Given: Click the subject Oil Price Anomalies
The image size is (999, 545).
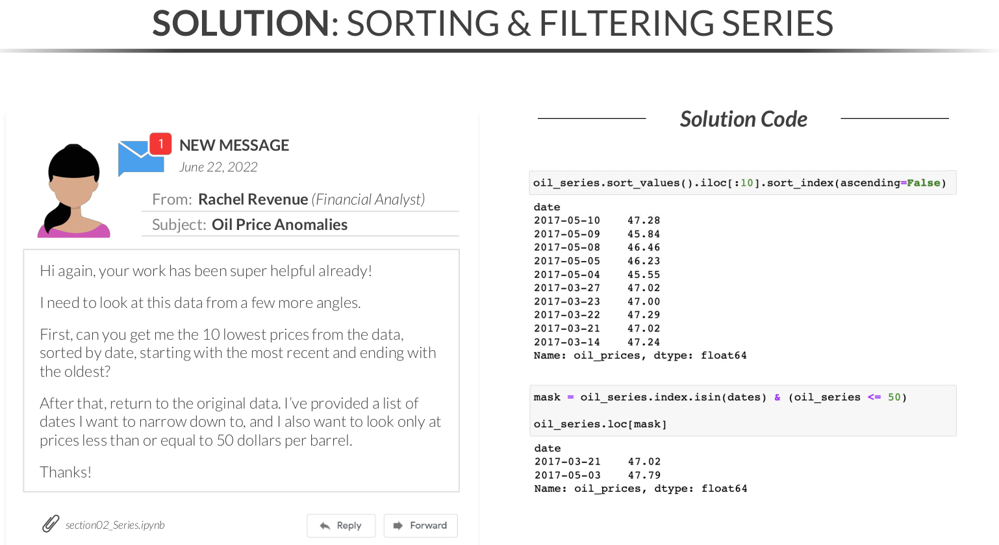Looking at the screenshot, I should pos(279,225).
